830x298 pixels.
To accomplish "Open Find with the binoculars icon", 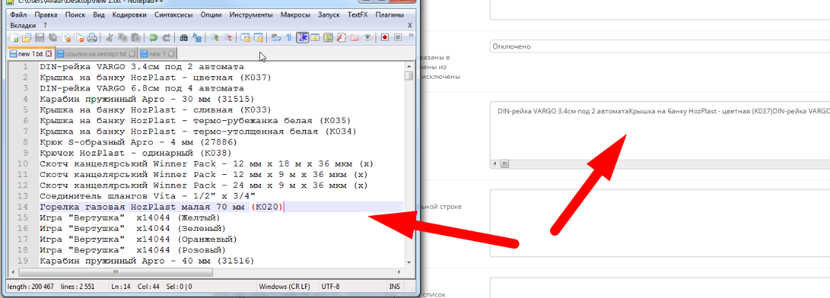I will coord(183,37).
